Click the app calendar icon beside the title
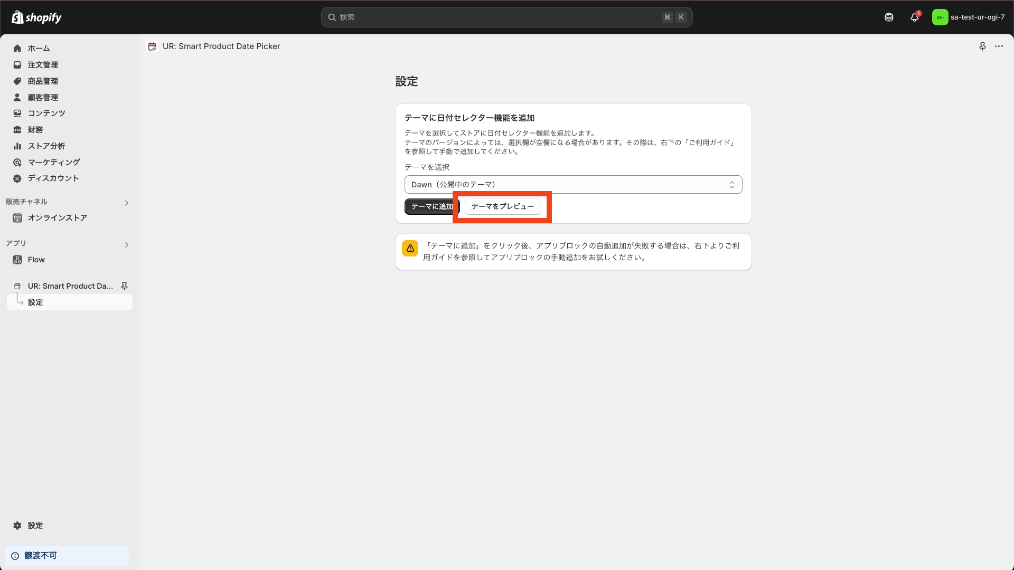1014x570 pixels. (x=152, y=46)
